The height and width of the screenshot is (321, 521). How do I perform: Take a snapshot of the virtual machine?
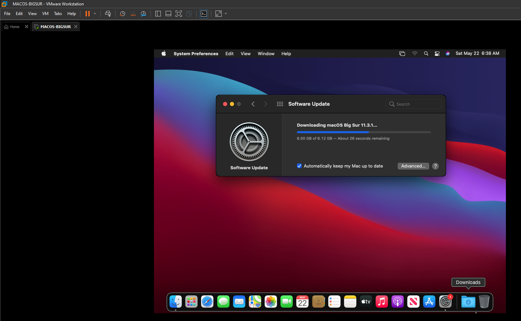tap(123, 13)
